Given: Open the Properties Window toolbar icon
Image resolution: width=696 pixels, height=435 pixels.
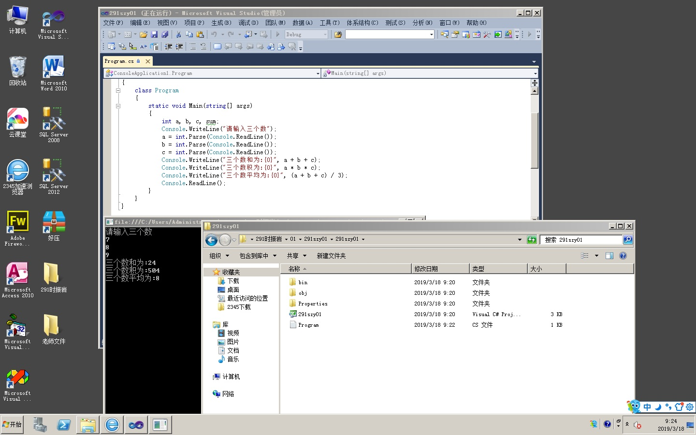Looking at the screenshot, I should [x=455, y=34].
